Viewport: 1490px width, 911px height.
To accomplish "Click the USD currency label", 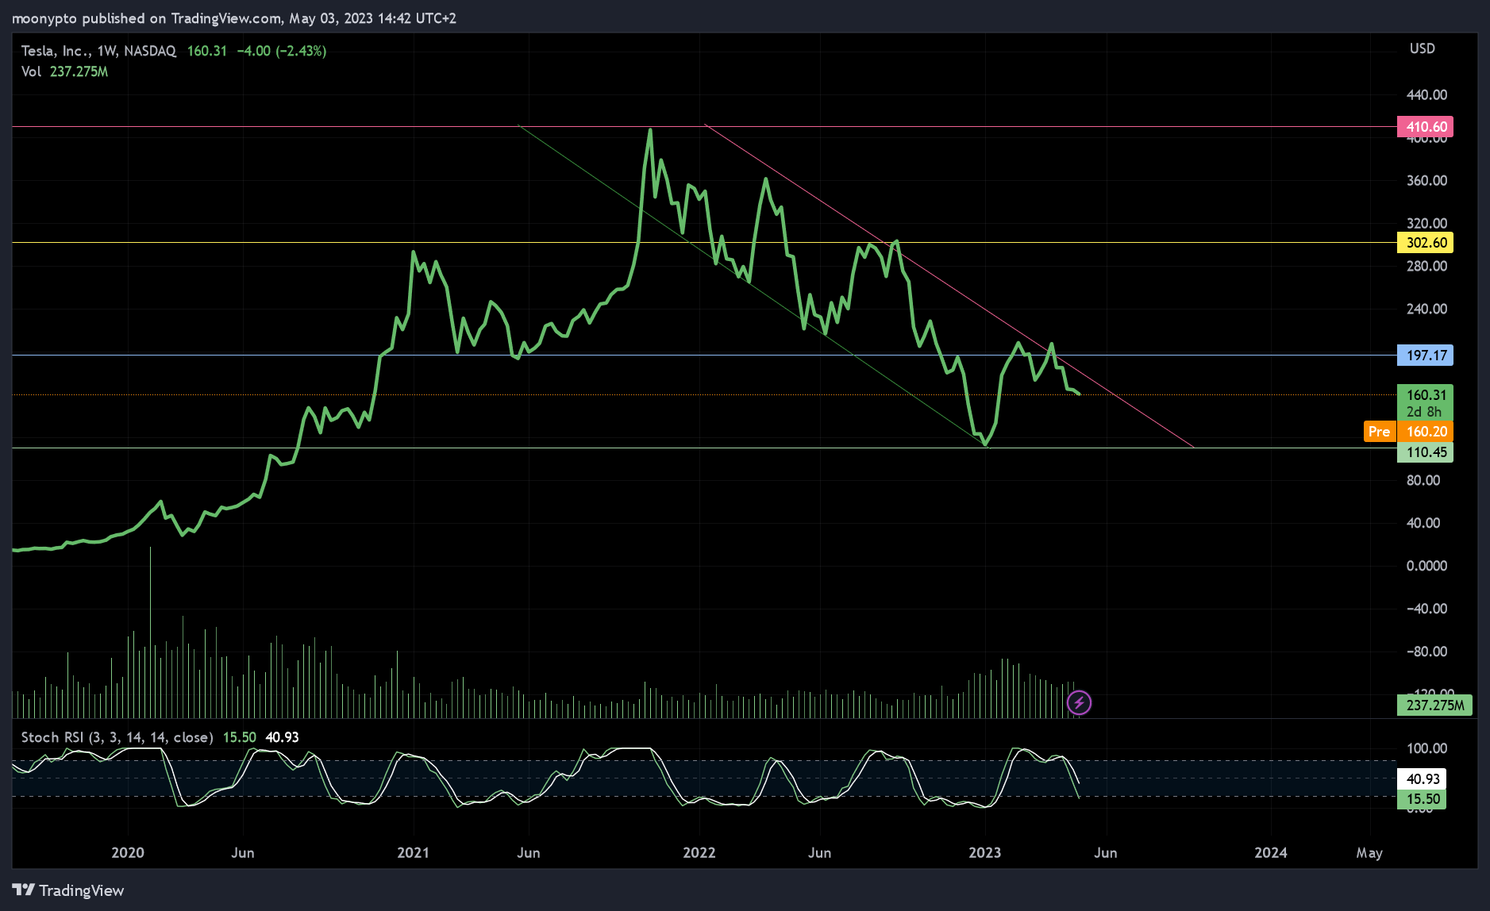I will click(1422, 48).
